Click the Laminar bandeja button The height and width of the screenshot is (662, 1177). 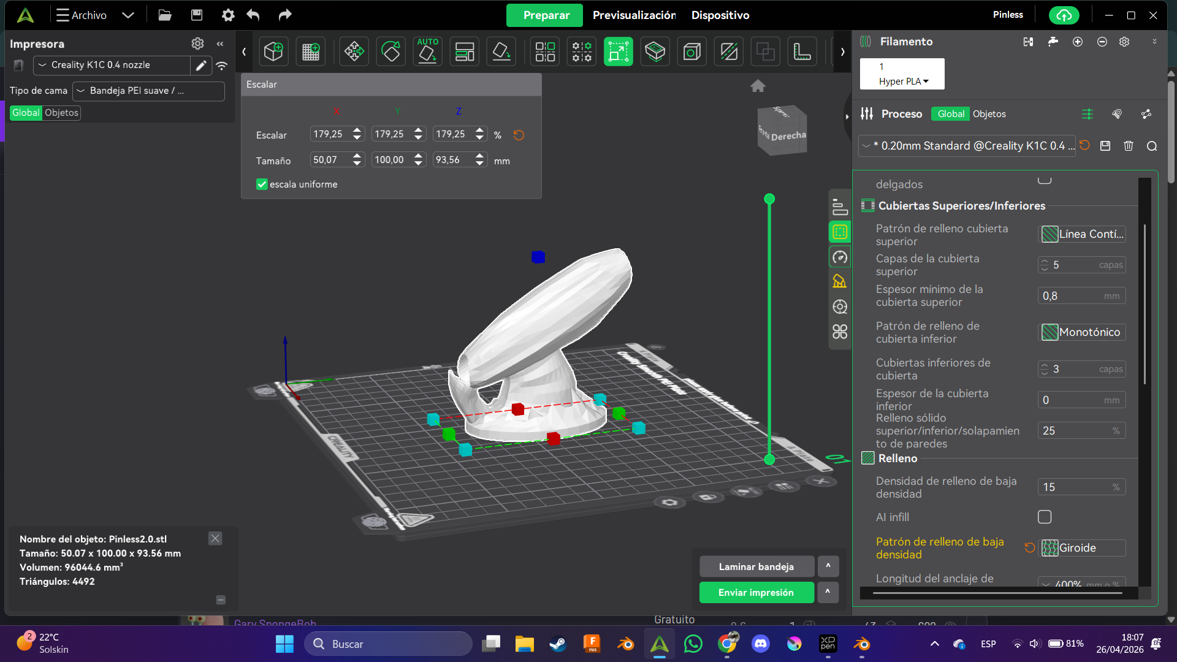pos(756,567)
